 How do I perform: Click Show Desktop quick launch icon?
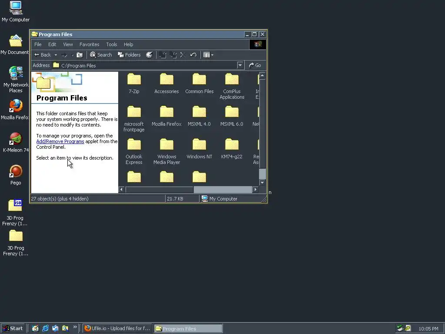click(x=35, y=328)
